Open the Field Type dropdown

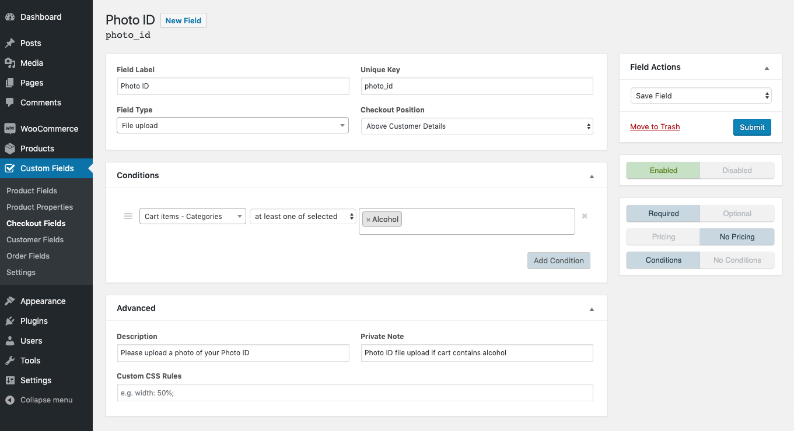pyautogui.click(x=233, y=125)
